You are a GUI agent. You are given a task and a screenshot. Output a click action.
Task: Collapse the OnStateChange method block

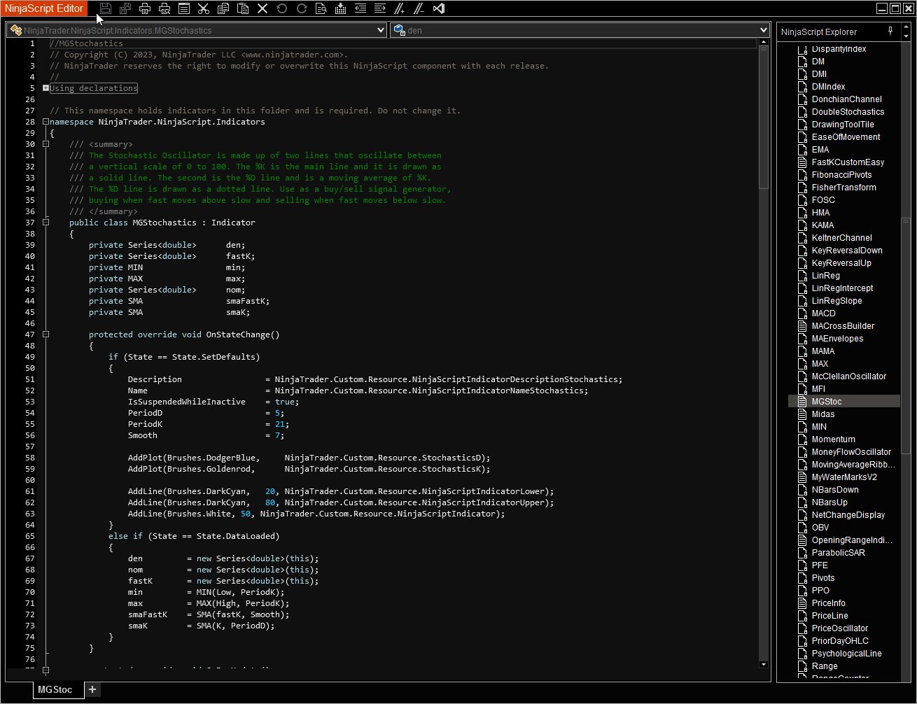click(45, 335)
